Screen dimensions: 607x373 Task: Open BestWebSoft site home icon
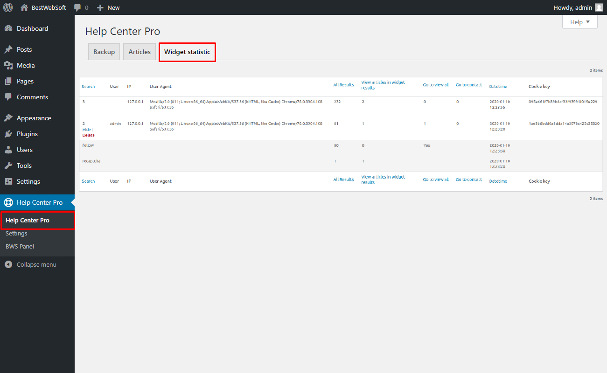click(24, 7)
